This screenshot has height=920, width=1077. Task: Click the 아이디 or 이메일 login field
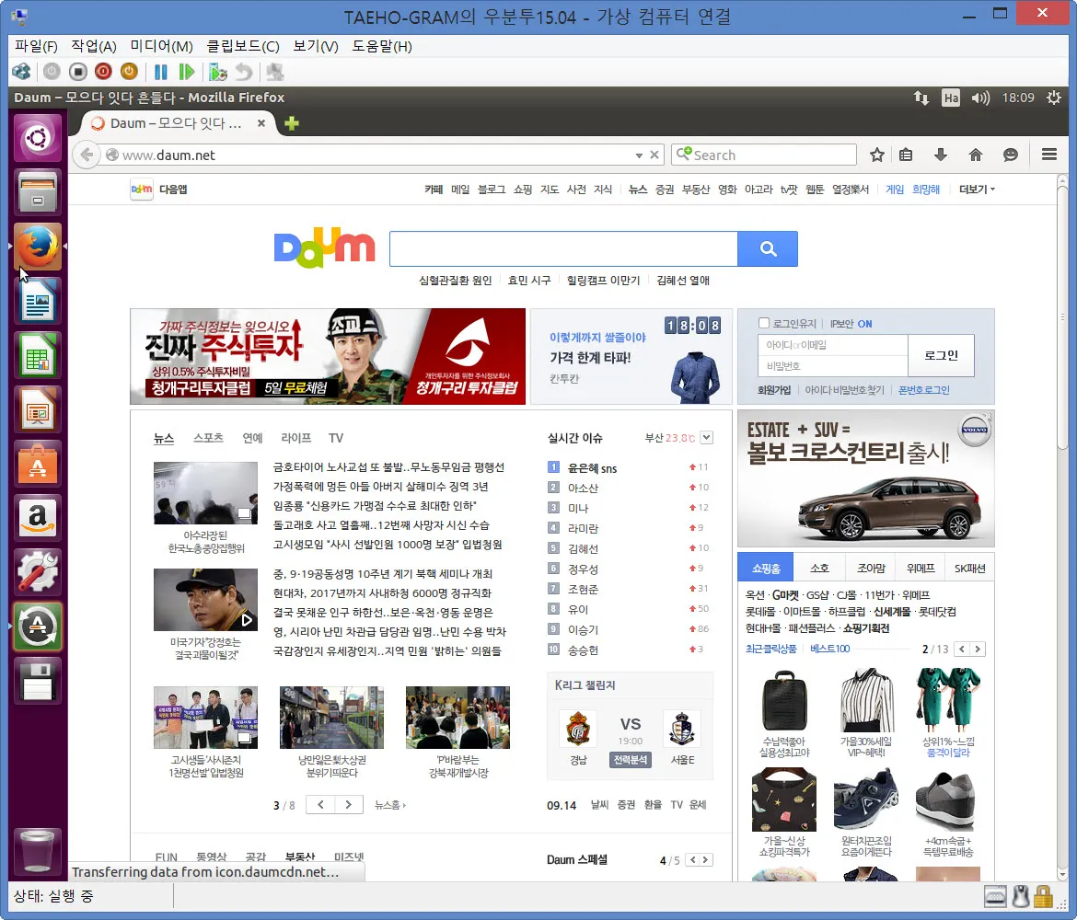pyautogui.click(x=833, y=345)
